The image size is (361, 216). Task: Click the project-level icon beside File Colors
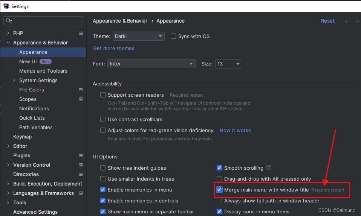coord(81,90)
